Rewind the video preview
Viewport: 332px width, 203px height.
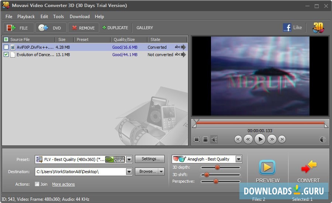[x=248, y=139]
